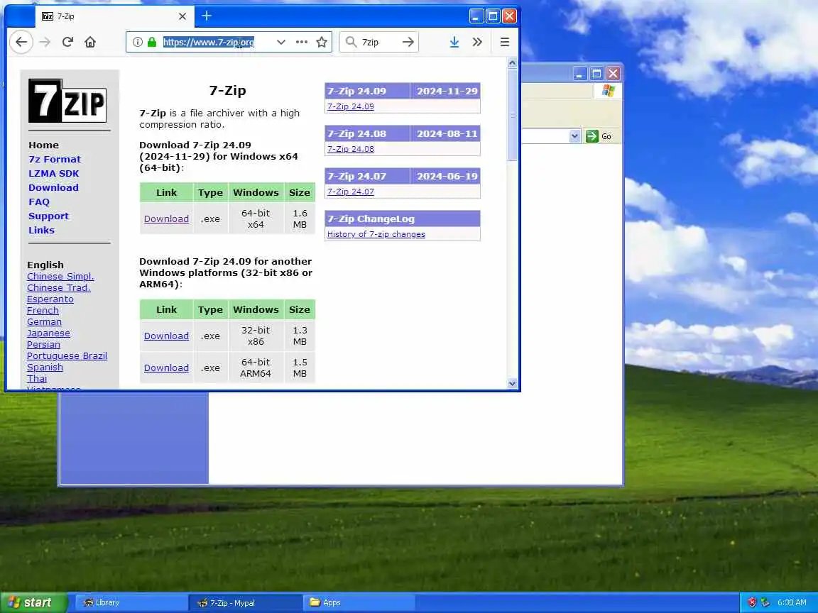Switch to the Apps folder taskbar button
The height and width of the screenshot is (613, 818).
(359, 602)
